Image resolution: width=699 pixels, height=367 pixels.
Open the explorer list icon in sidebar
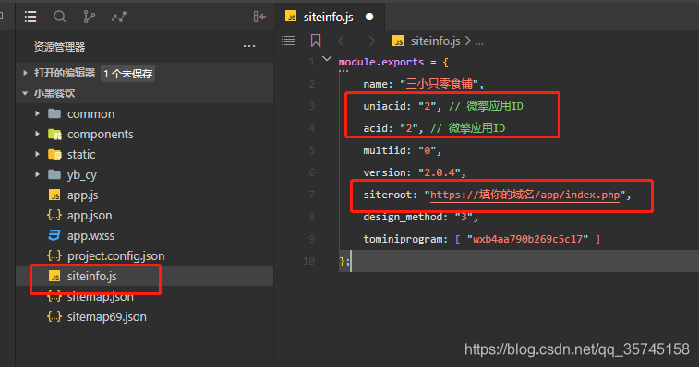click(x=30, y=17)
